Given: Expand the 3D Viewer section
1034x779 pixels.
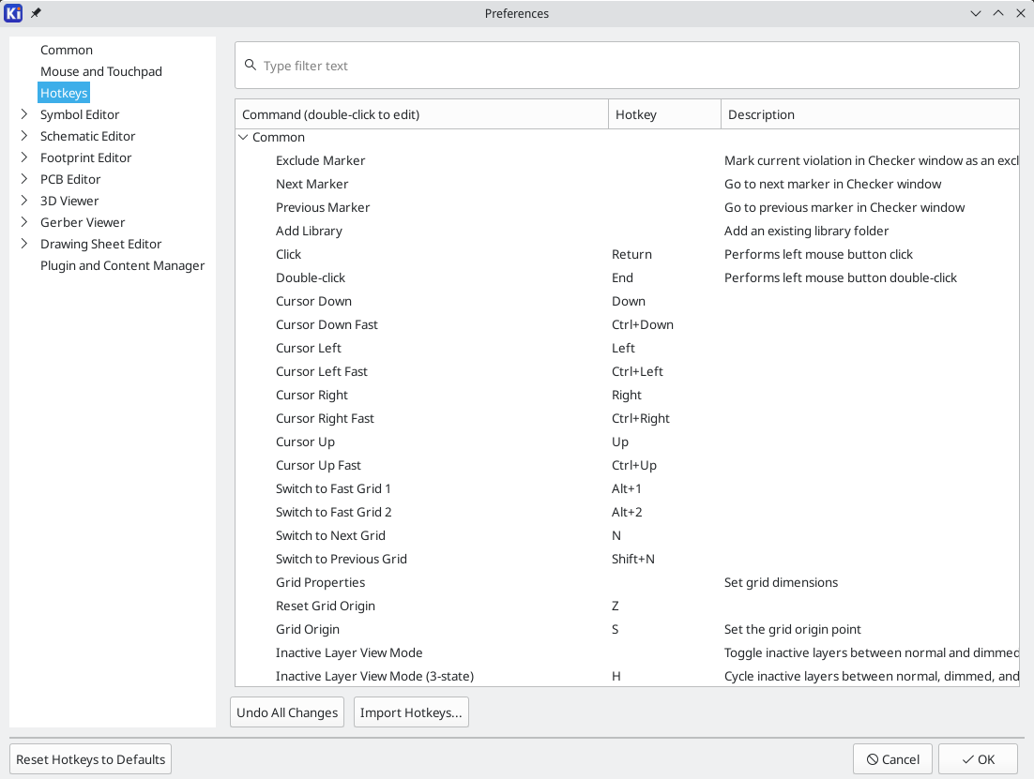Looking at the screenshot, I should (25, 201).
